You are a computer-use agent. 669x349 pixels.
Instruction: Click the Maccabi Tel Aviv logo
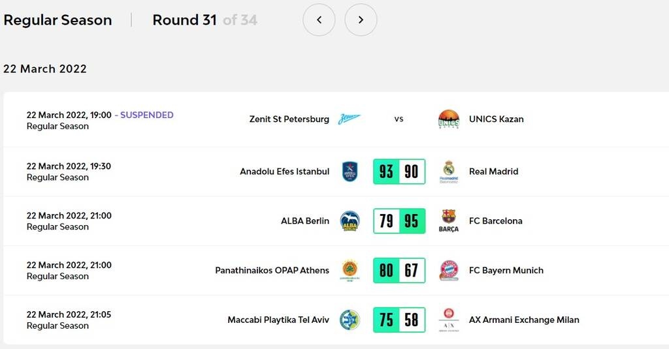[x=350, y=320]
